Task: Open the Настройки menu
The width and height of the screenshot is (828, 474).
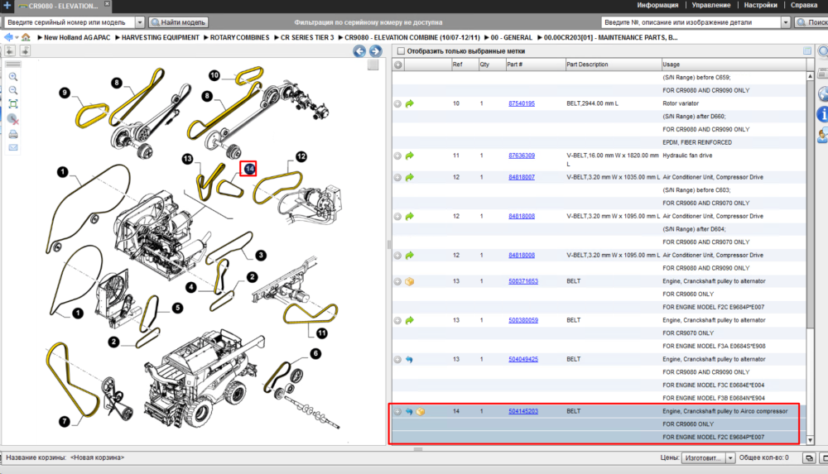Action: pos(760,5)
